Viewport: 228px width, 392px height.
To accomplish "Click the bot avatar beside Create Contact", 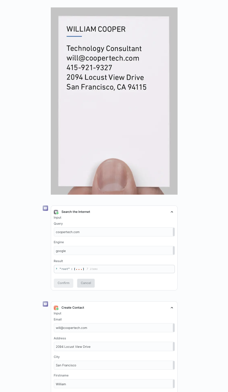I will tap(45, 304).
